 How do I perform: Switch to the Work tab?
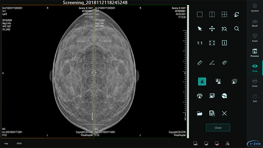tap(254, 23)
